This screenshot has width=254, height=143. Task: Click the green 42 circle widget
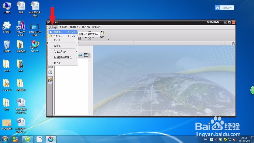point(252,90)
